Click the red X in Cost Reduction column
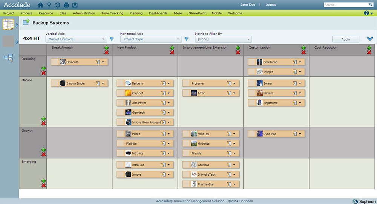This screenshot has height=204, width=377. 369,53
